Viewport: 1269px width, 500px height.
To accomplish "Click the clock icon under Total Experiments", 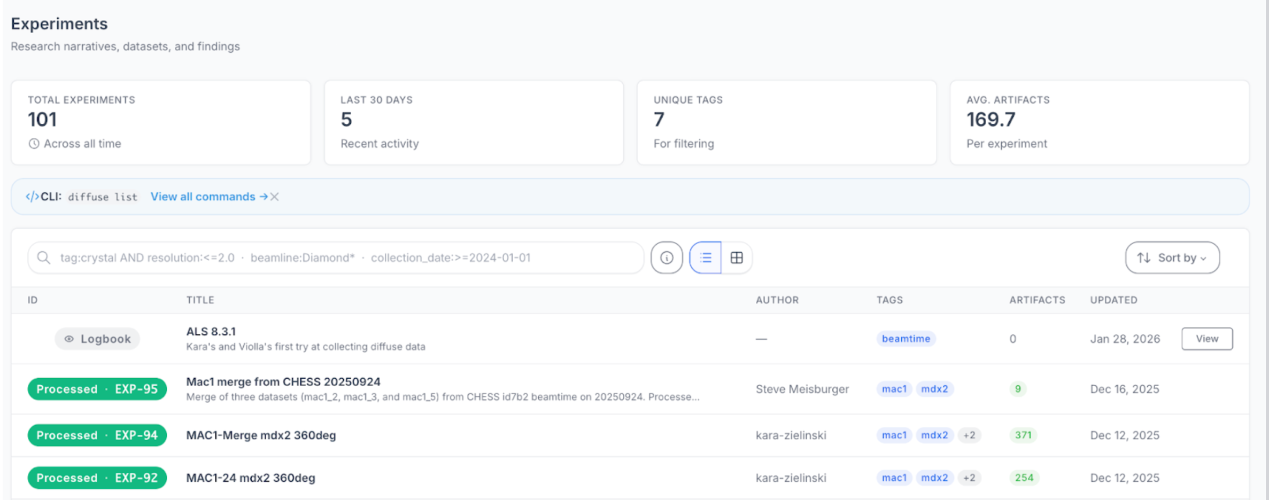I will coord(34,143).
